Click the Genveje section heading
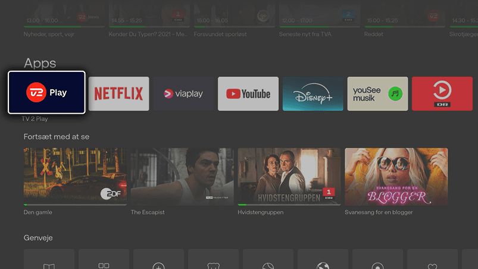This screenshot has width=478, height=269. coord(38,237)
